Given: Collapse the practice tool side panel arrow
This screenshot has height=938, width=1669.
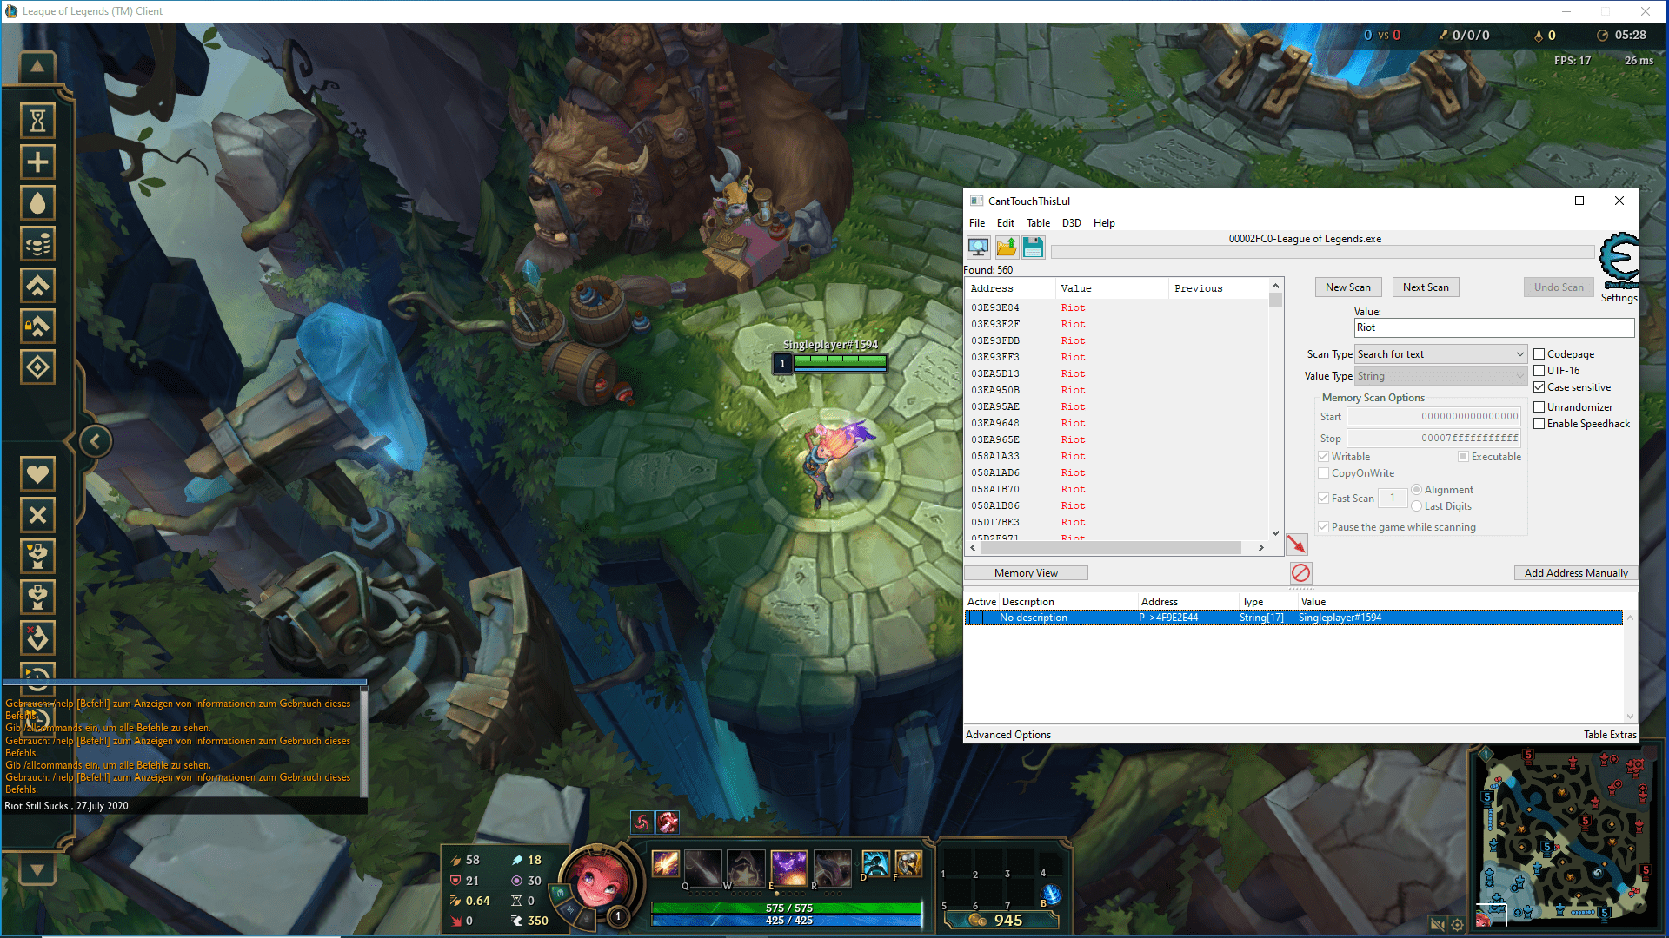Looking at the screenshot, I should pos(96,441).
